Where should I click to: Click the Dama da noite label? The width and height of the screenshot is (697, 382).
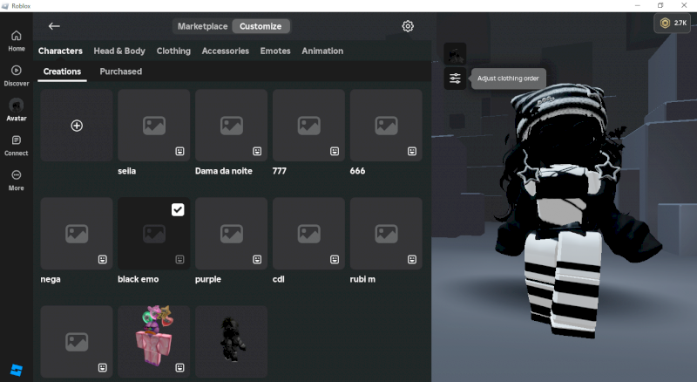[x=224, y=171]
